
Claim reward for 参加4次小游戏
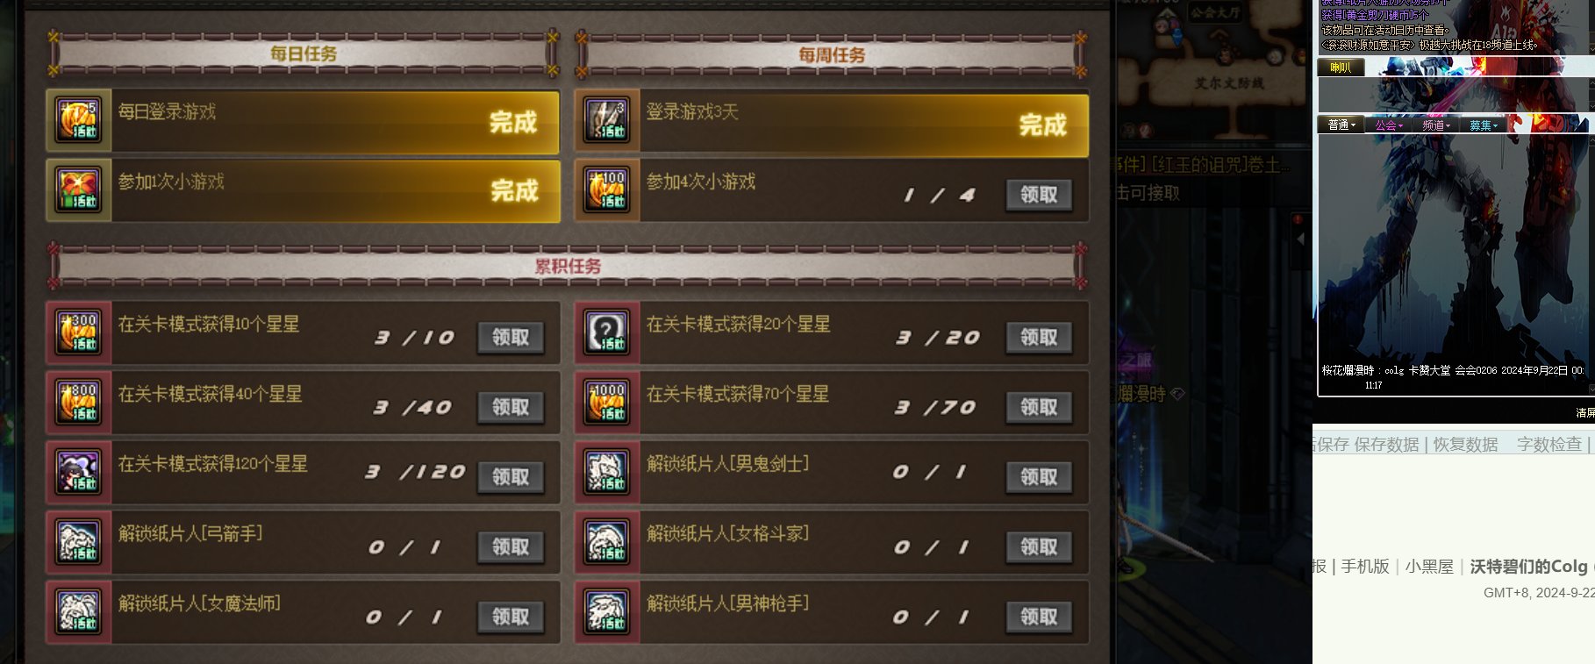click(x=1039, y=195)
